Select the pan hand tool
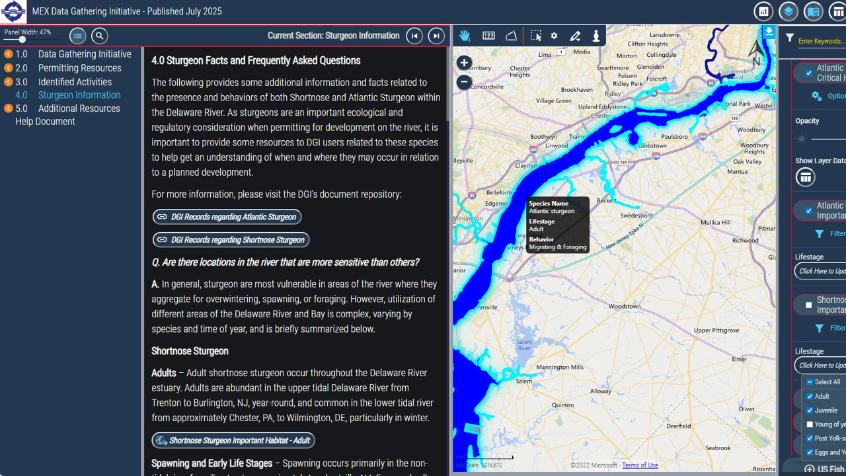 pos(465,36)
